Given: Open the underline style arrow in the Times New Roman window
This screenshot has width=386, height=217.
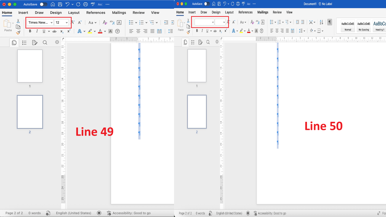Looking at the screenshot, I should pyautogui.click(x=49, y=31).
